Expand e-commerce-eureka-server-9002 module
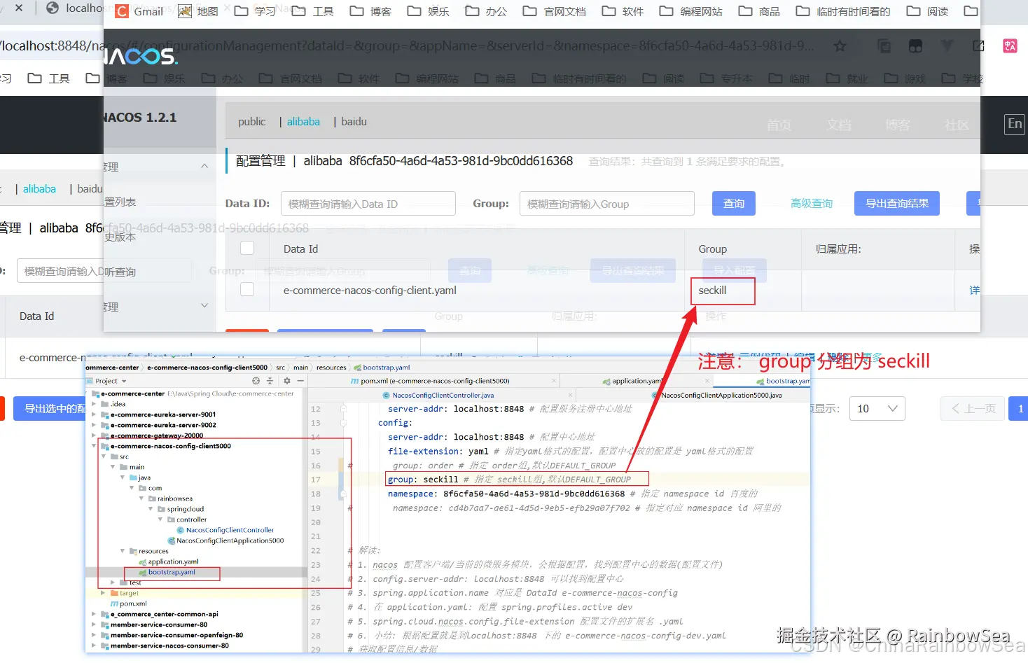 click(x=94, y=425)
